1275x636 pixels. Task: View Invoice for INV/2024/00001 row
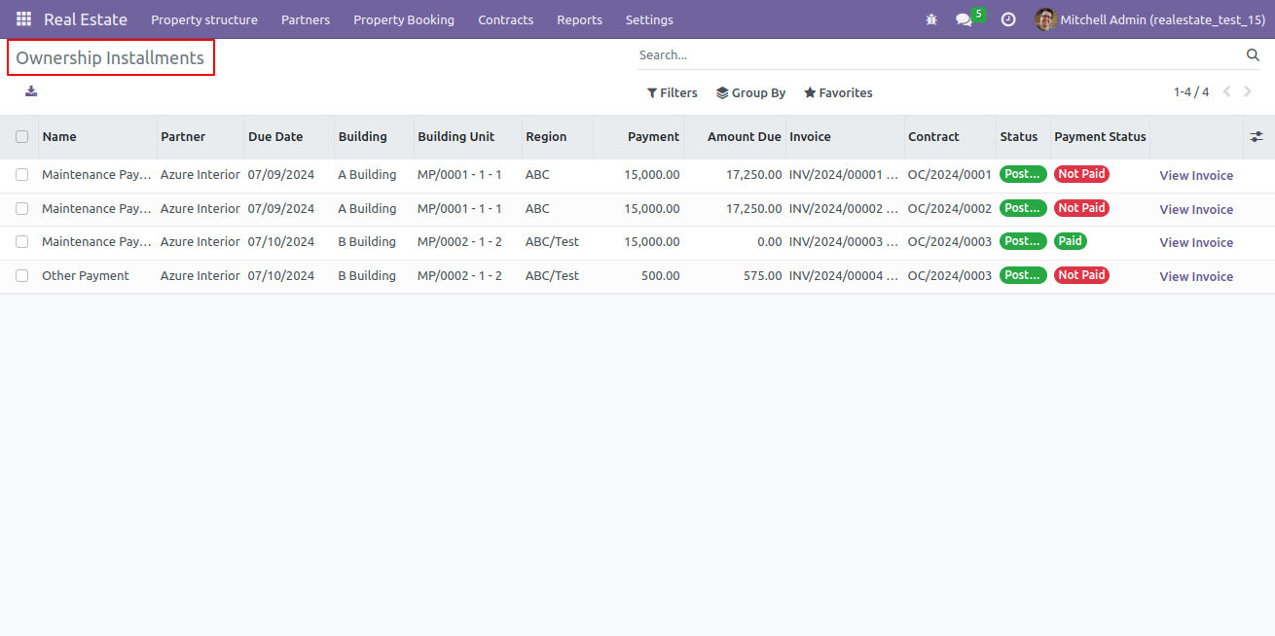point(1196,176)
